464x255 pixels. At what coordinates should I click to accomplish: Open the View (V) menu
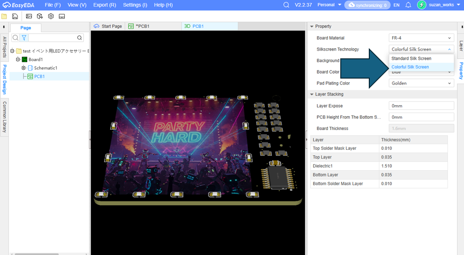[77, 5]
